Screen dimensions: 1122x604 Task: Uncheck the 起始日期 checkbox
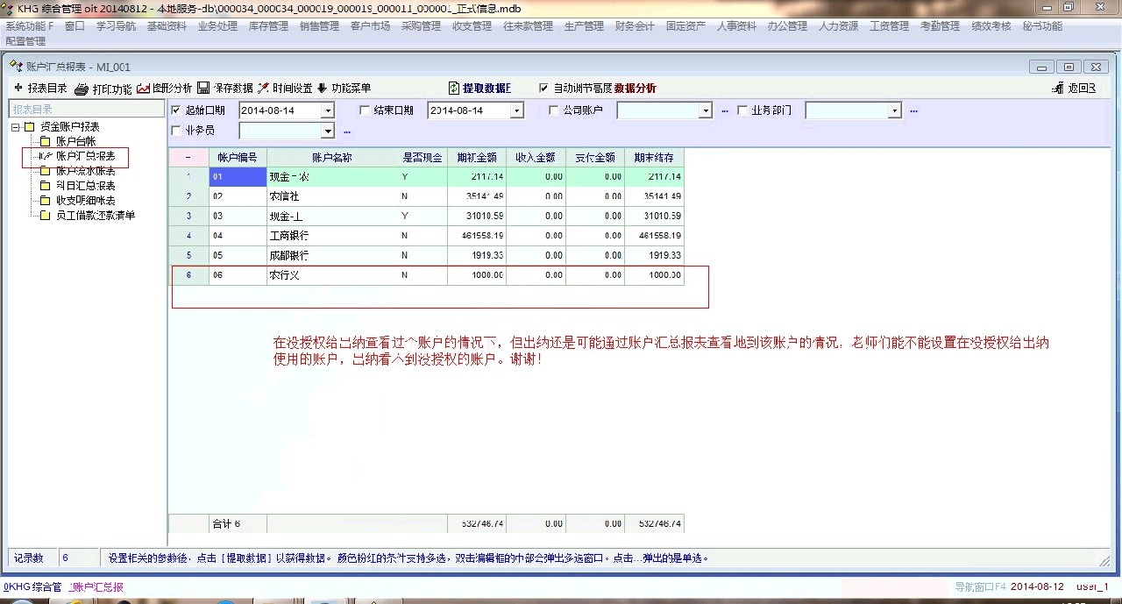(x=176, y=110)
